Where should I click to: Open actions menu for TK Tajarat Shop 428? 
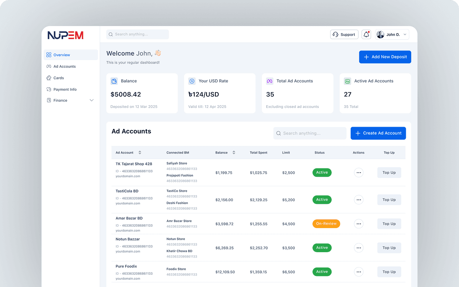click(358, 173)
